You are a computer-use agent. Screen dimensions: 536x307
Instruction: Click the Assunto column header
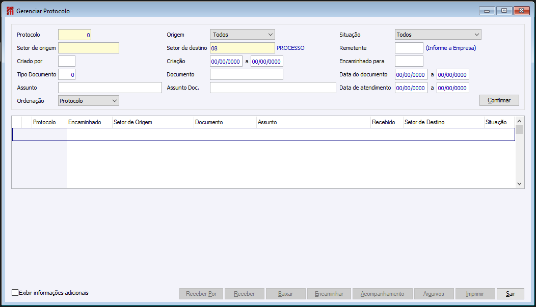pos(313,122)
